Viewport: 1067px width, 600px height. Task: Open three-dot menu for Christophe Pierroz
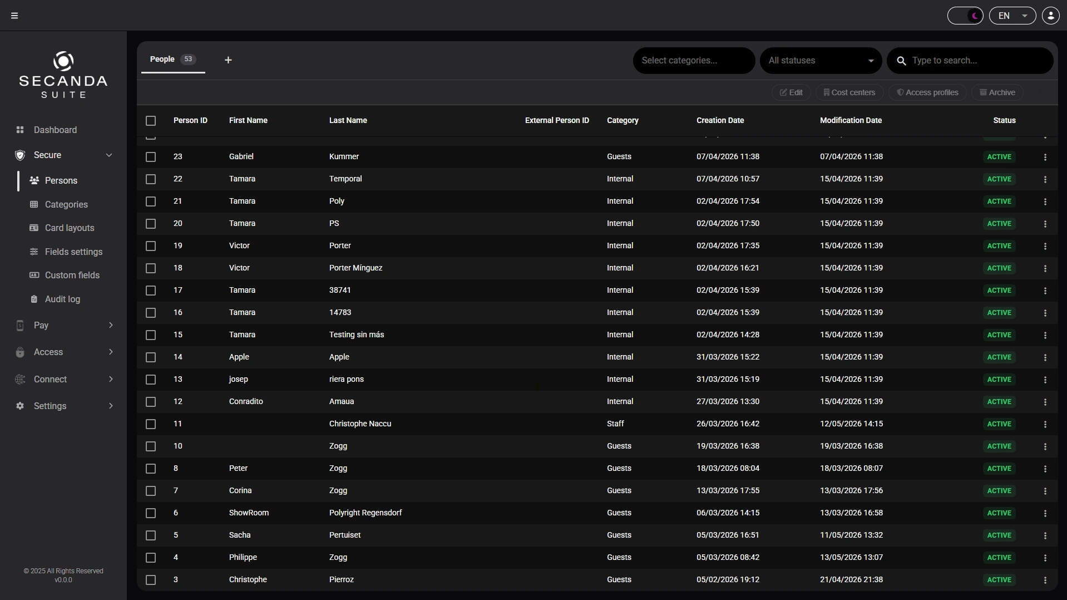click(1045, 580)
